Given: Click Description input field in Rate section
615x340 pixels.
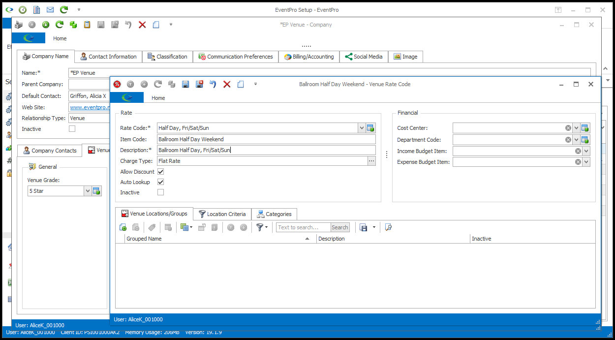Looking at the screenshot, I should 266,150.
